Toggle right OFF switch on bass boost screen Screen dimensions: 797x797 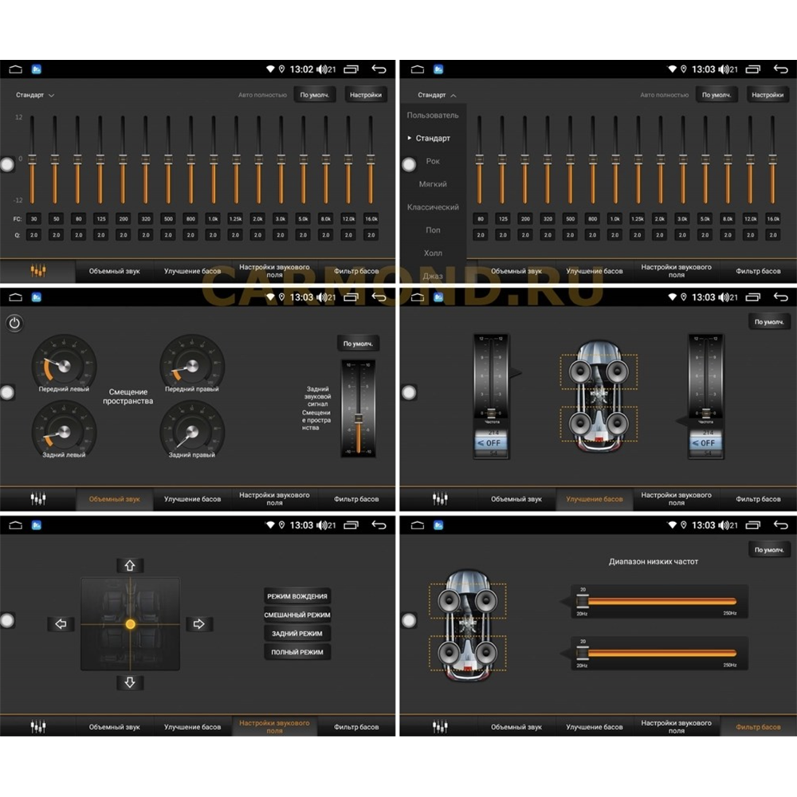point(705,443)
